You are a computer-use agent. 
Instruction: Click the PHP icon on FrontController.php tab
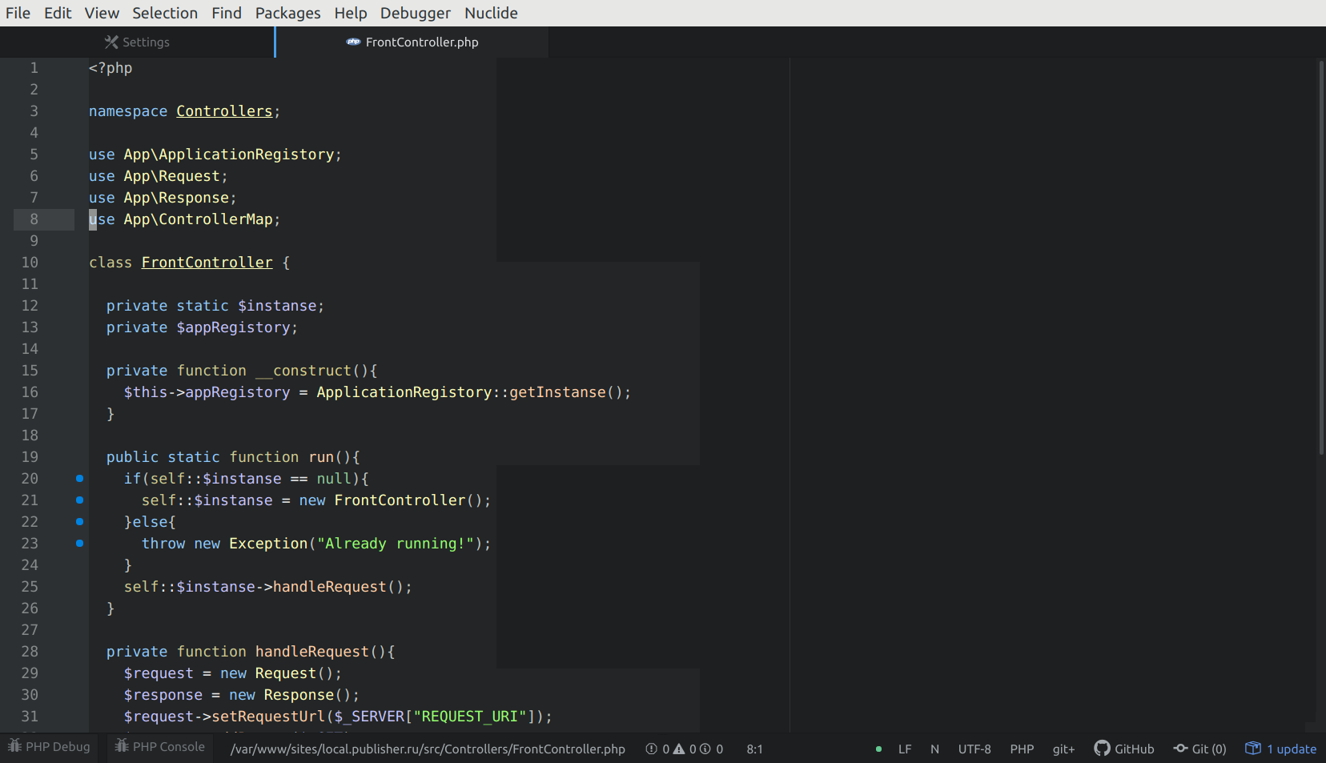coord(353,42)
